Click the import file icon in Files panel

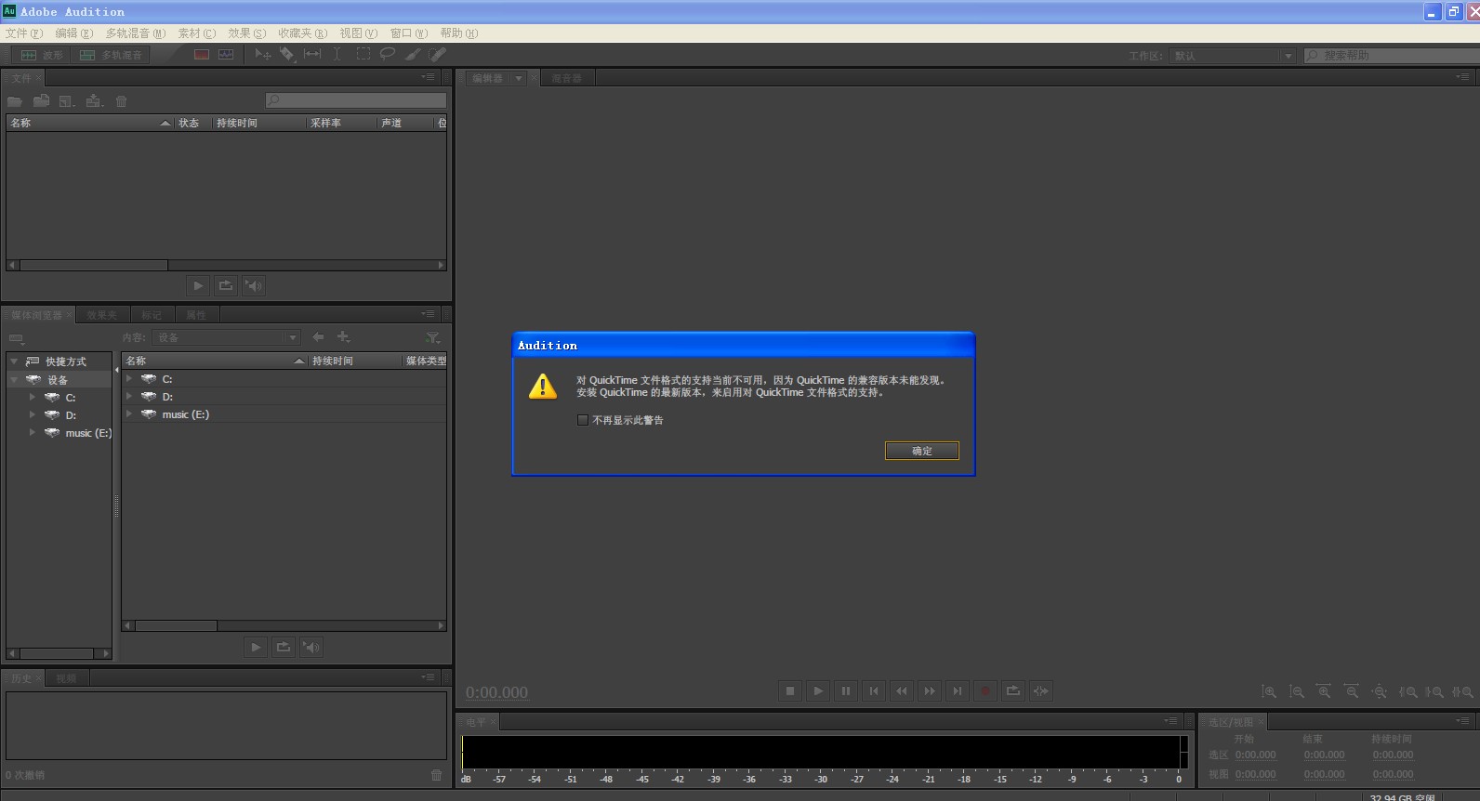[x=41, y=101]
